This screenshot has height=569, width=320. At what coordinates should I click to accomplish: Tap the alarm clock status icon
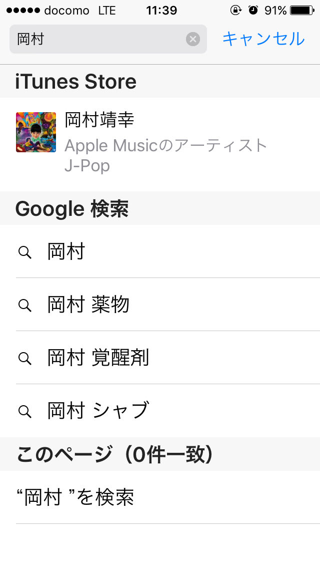tap(253, 10)
